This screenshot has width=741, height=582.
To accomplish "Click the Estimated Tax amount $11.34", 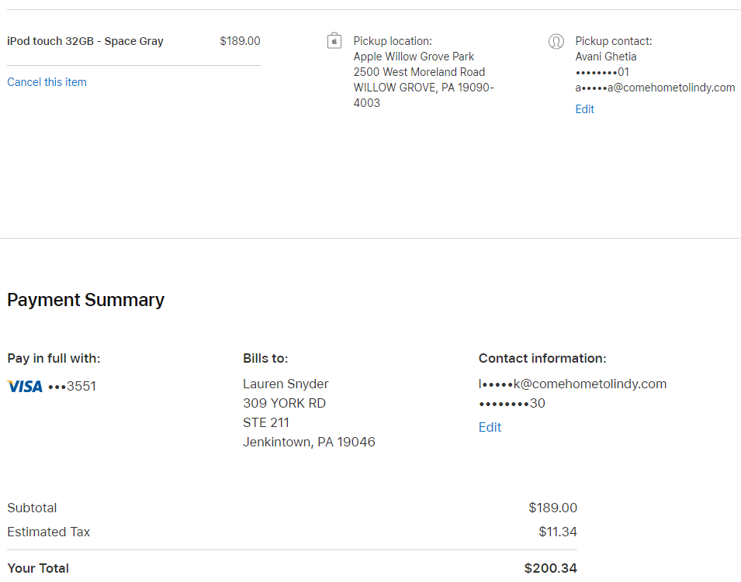I will (x=557, y=532).
